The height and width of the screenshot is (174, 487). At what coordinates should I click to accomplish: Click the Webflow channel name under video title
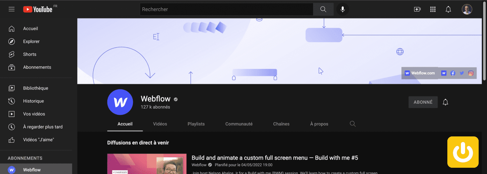pyautogui.click(x=199, y=165)
